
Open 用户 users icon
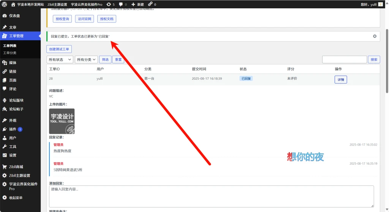[x=5, y=138]
